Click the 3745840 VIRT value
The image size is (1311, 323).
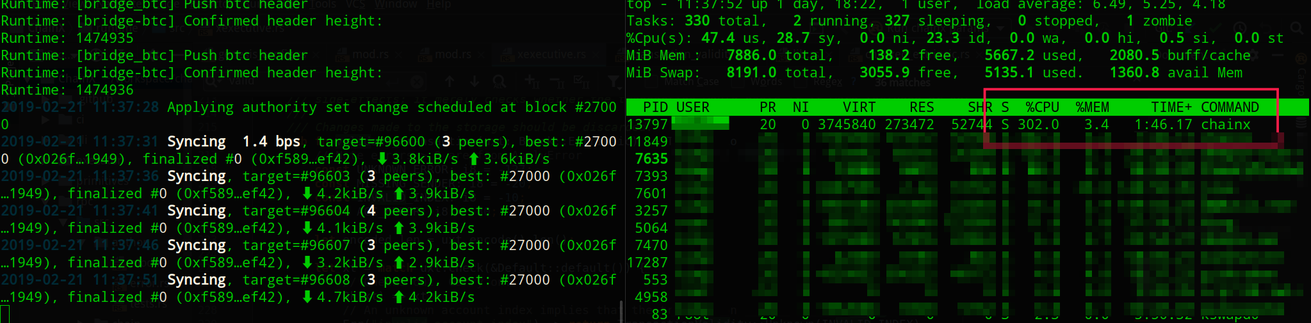point(847,125)
